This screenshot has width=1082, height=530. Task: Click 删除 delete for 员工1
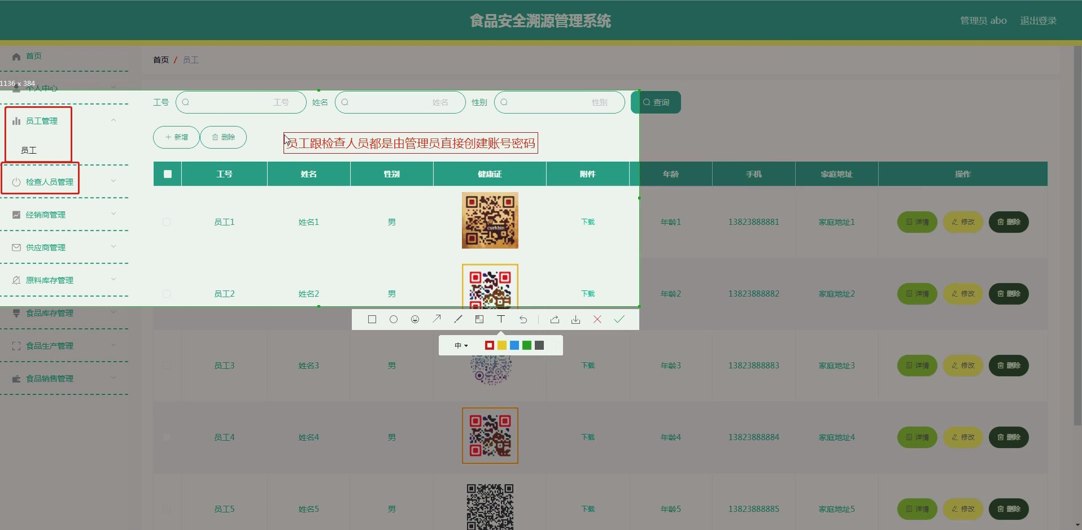[1009, 222]
